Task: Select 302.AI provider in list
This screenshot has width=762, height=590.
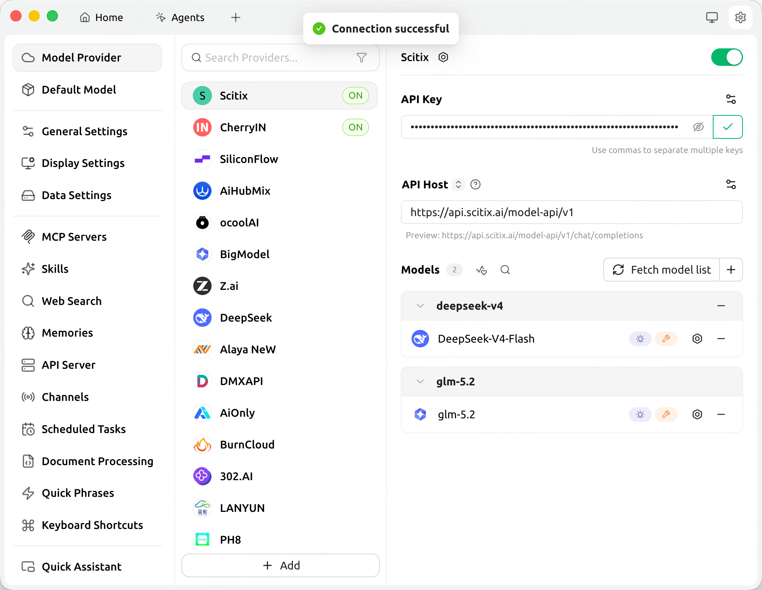Action: [x=279, y=476]
